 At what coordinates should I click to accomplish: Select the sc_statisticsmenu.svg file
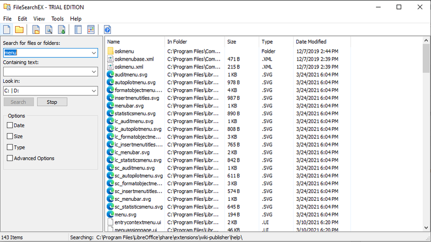click(x=138, y=207)
